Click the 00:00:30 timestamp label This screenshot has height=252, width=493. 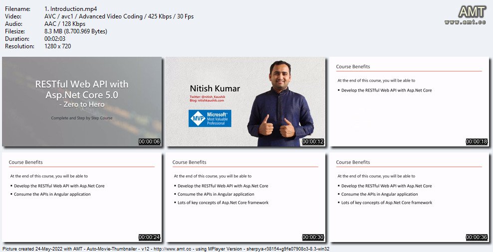313,237
